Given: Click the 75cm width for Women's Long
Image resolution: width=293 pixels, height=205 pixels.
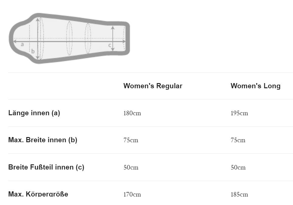Looking at the screenshot, I should pos(238,140).
